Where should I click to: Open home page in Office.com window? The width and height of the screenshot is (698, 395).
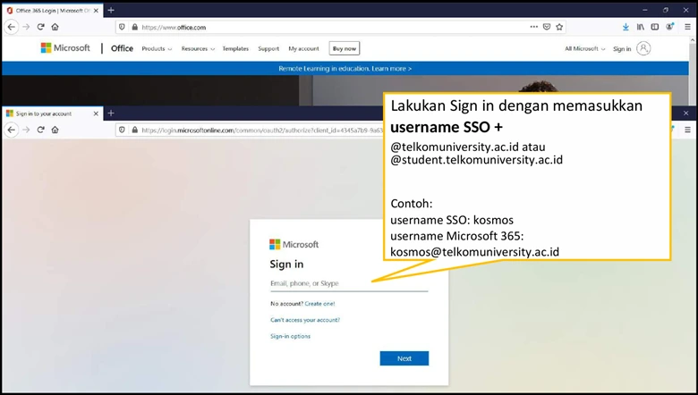point(55,27)
